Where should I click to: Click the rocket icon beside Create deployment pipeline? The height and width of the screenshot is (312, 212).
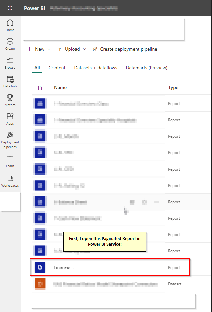[x=95, y=49]
